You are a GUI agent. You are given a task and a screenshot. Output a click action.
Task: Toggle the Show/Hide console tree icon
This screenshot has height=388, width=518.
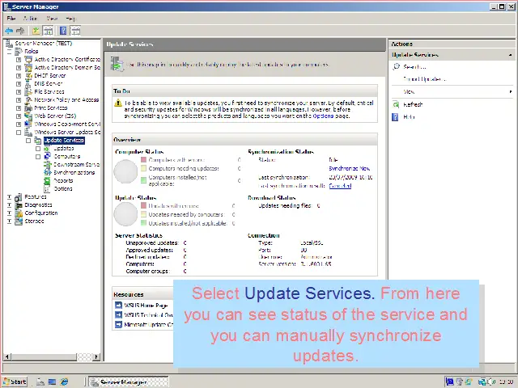(49, 31)
